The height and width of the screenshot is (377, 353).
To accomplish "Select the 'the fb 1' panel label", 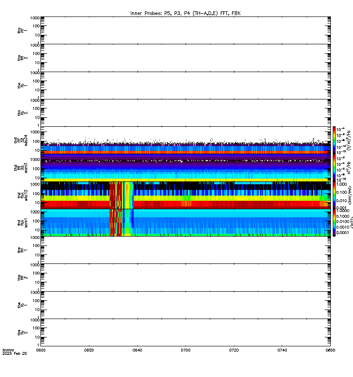I will pyautogui.click(x=22, y=305).
